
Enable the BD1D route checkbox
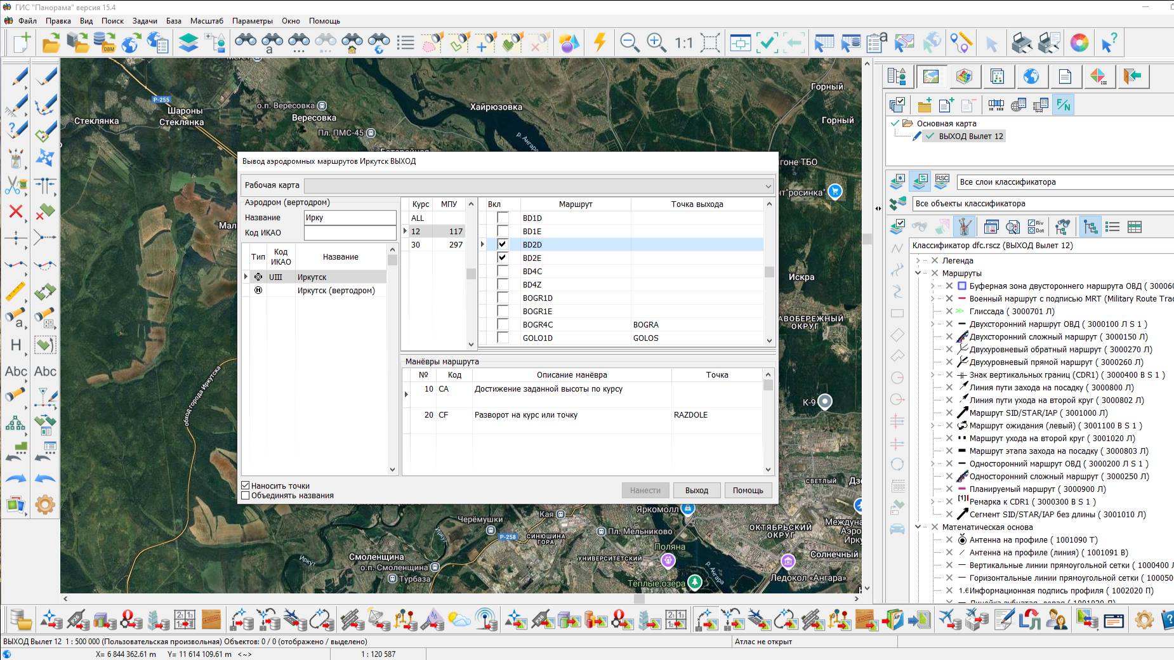pyautogui.click(x=503, y=218)
